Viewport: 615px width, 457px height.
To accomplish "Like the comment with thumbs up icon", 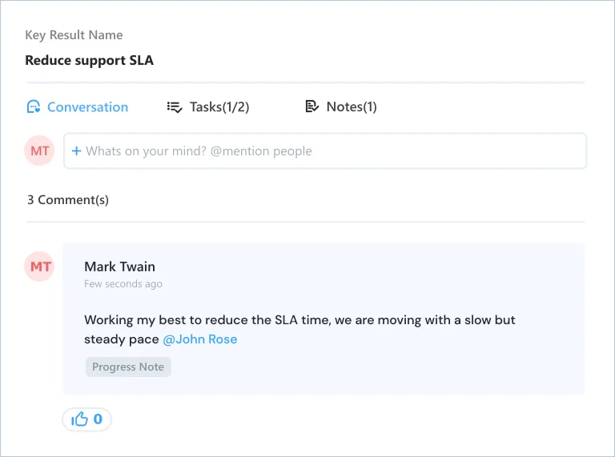I will tap(79, 419).
